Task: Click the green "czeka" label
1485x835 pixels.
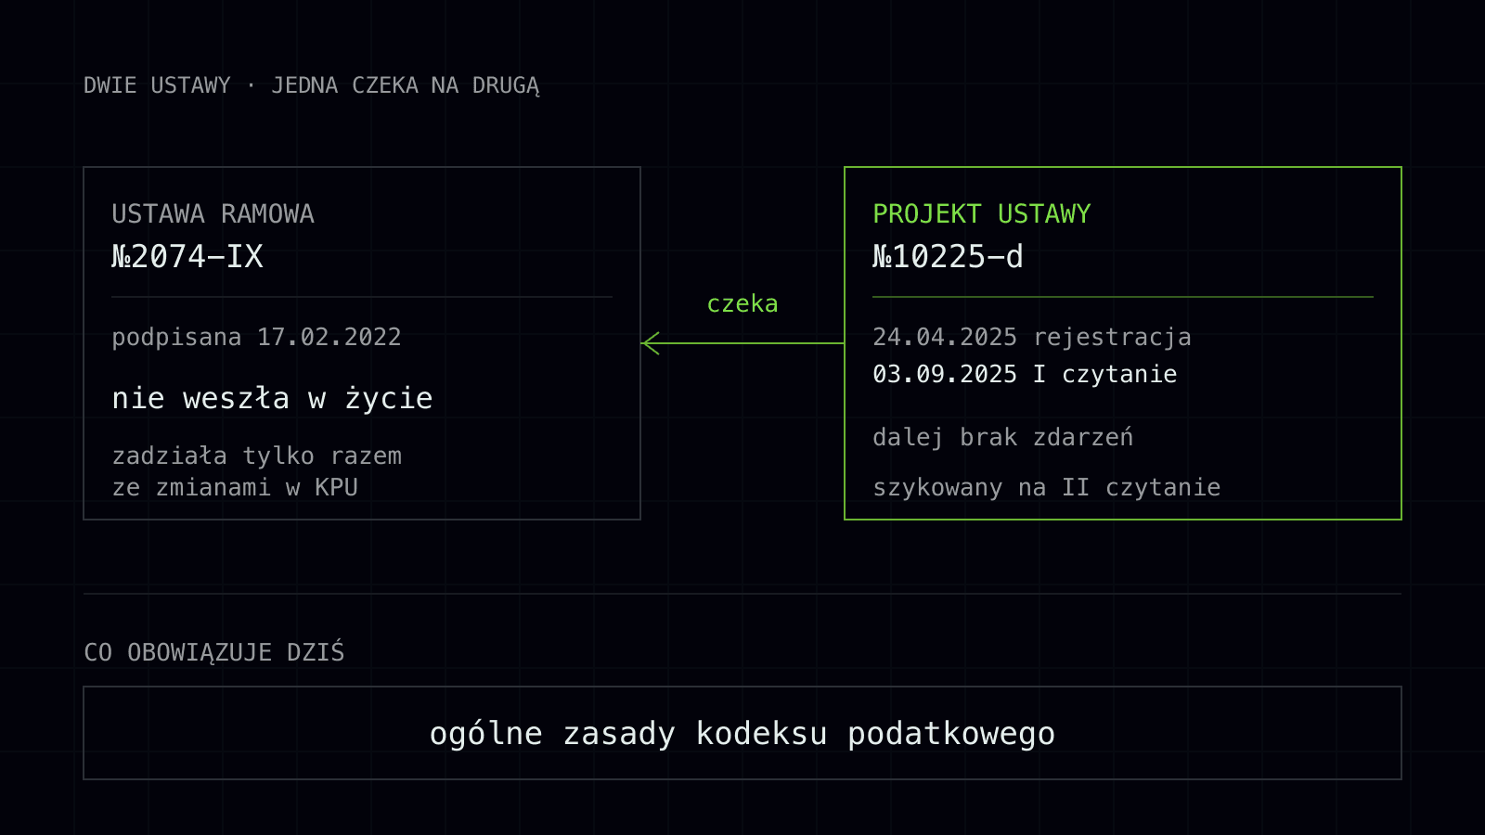Action: [742, 303]
